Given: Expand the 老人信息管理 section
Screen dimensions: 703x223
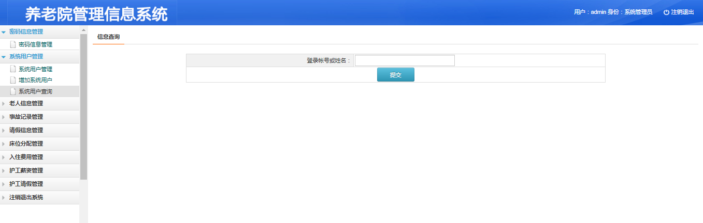Looking at the screenshot, I should [x=39, y=104].
